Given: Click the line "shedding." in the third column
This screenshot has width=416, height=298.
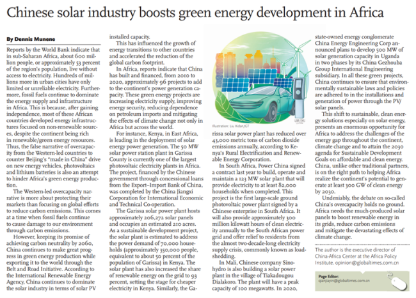Looking at the screenshot, I should click(223, 256).
